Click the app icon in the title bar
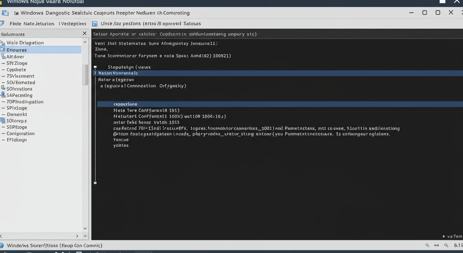Image resolution: width=463 pixels, height=253 pixels. click(x=5, y=13)
